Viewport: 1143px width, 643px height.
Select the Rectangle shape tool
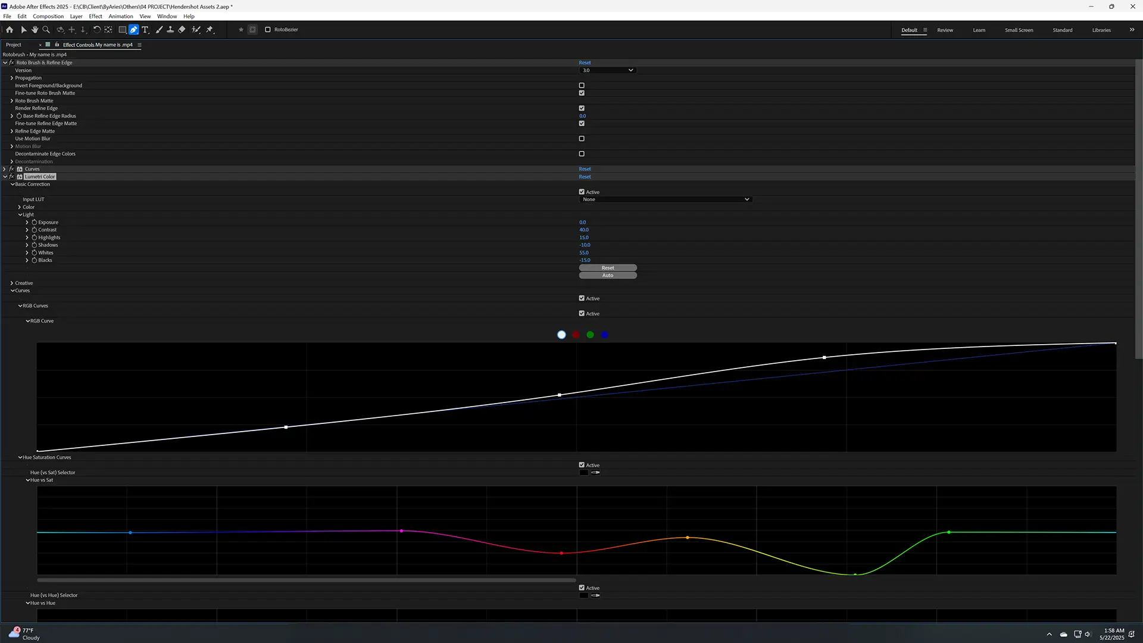pyautogui.click(x=122, y=29)
